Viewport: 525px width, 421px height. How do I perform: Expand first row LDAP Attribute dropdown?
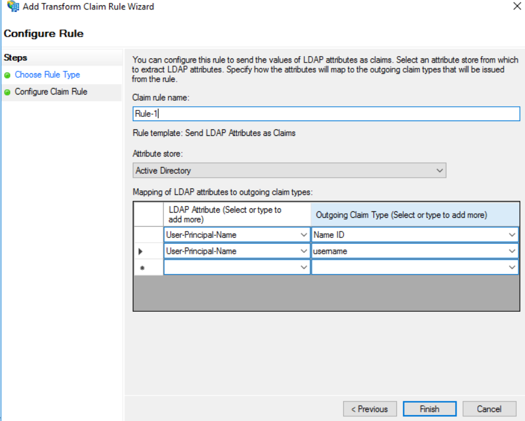click(x=304, y=235)
